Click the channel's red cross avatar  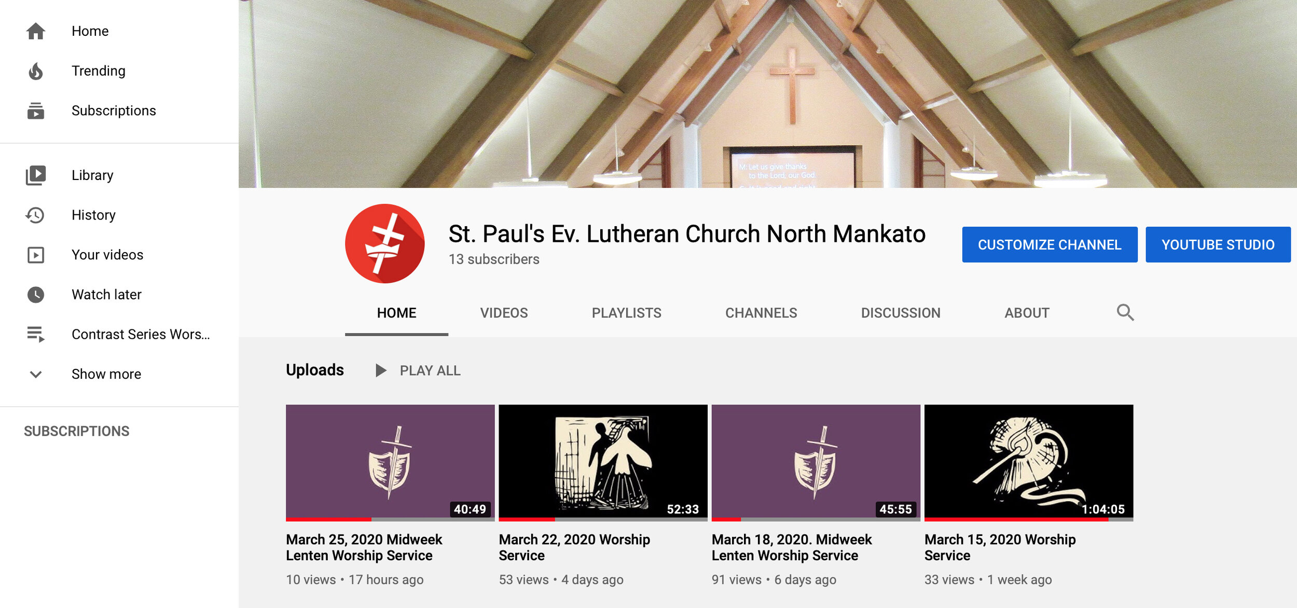click(x=384, y=243)
